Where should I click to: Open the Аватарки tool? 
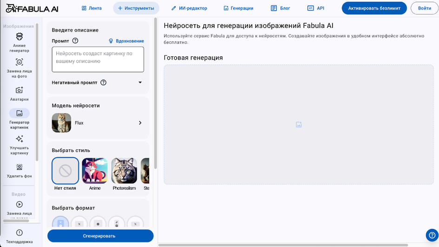pyautogui.click(x=19, y=94)
